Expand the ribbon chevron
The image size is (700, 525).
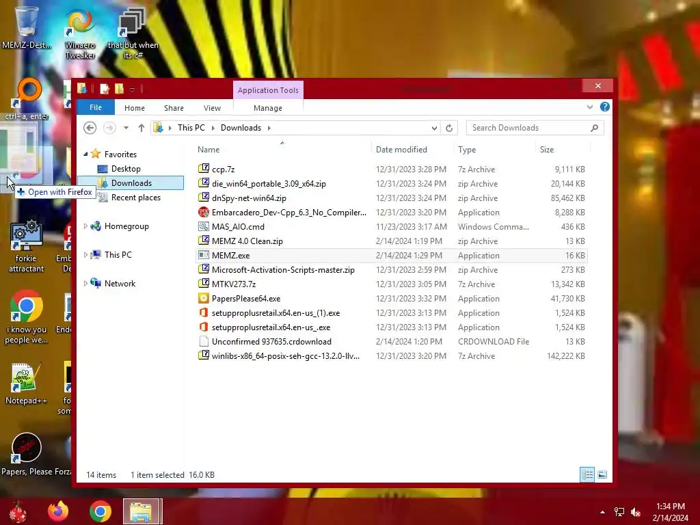click(590, 107)
